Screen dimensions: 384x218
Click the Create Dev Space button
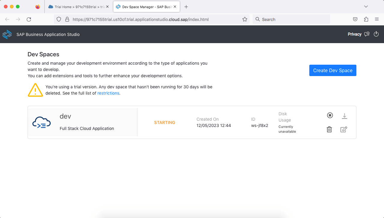pos(333,70)
